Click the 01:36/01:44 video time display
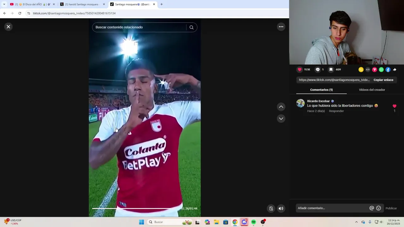The width and height of the screenshot is (404, 227). tap(189, 208)
